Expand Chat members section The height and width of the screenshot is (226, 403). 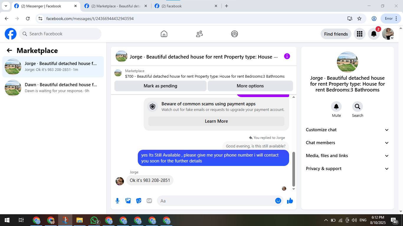[x=348, y=143]
